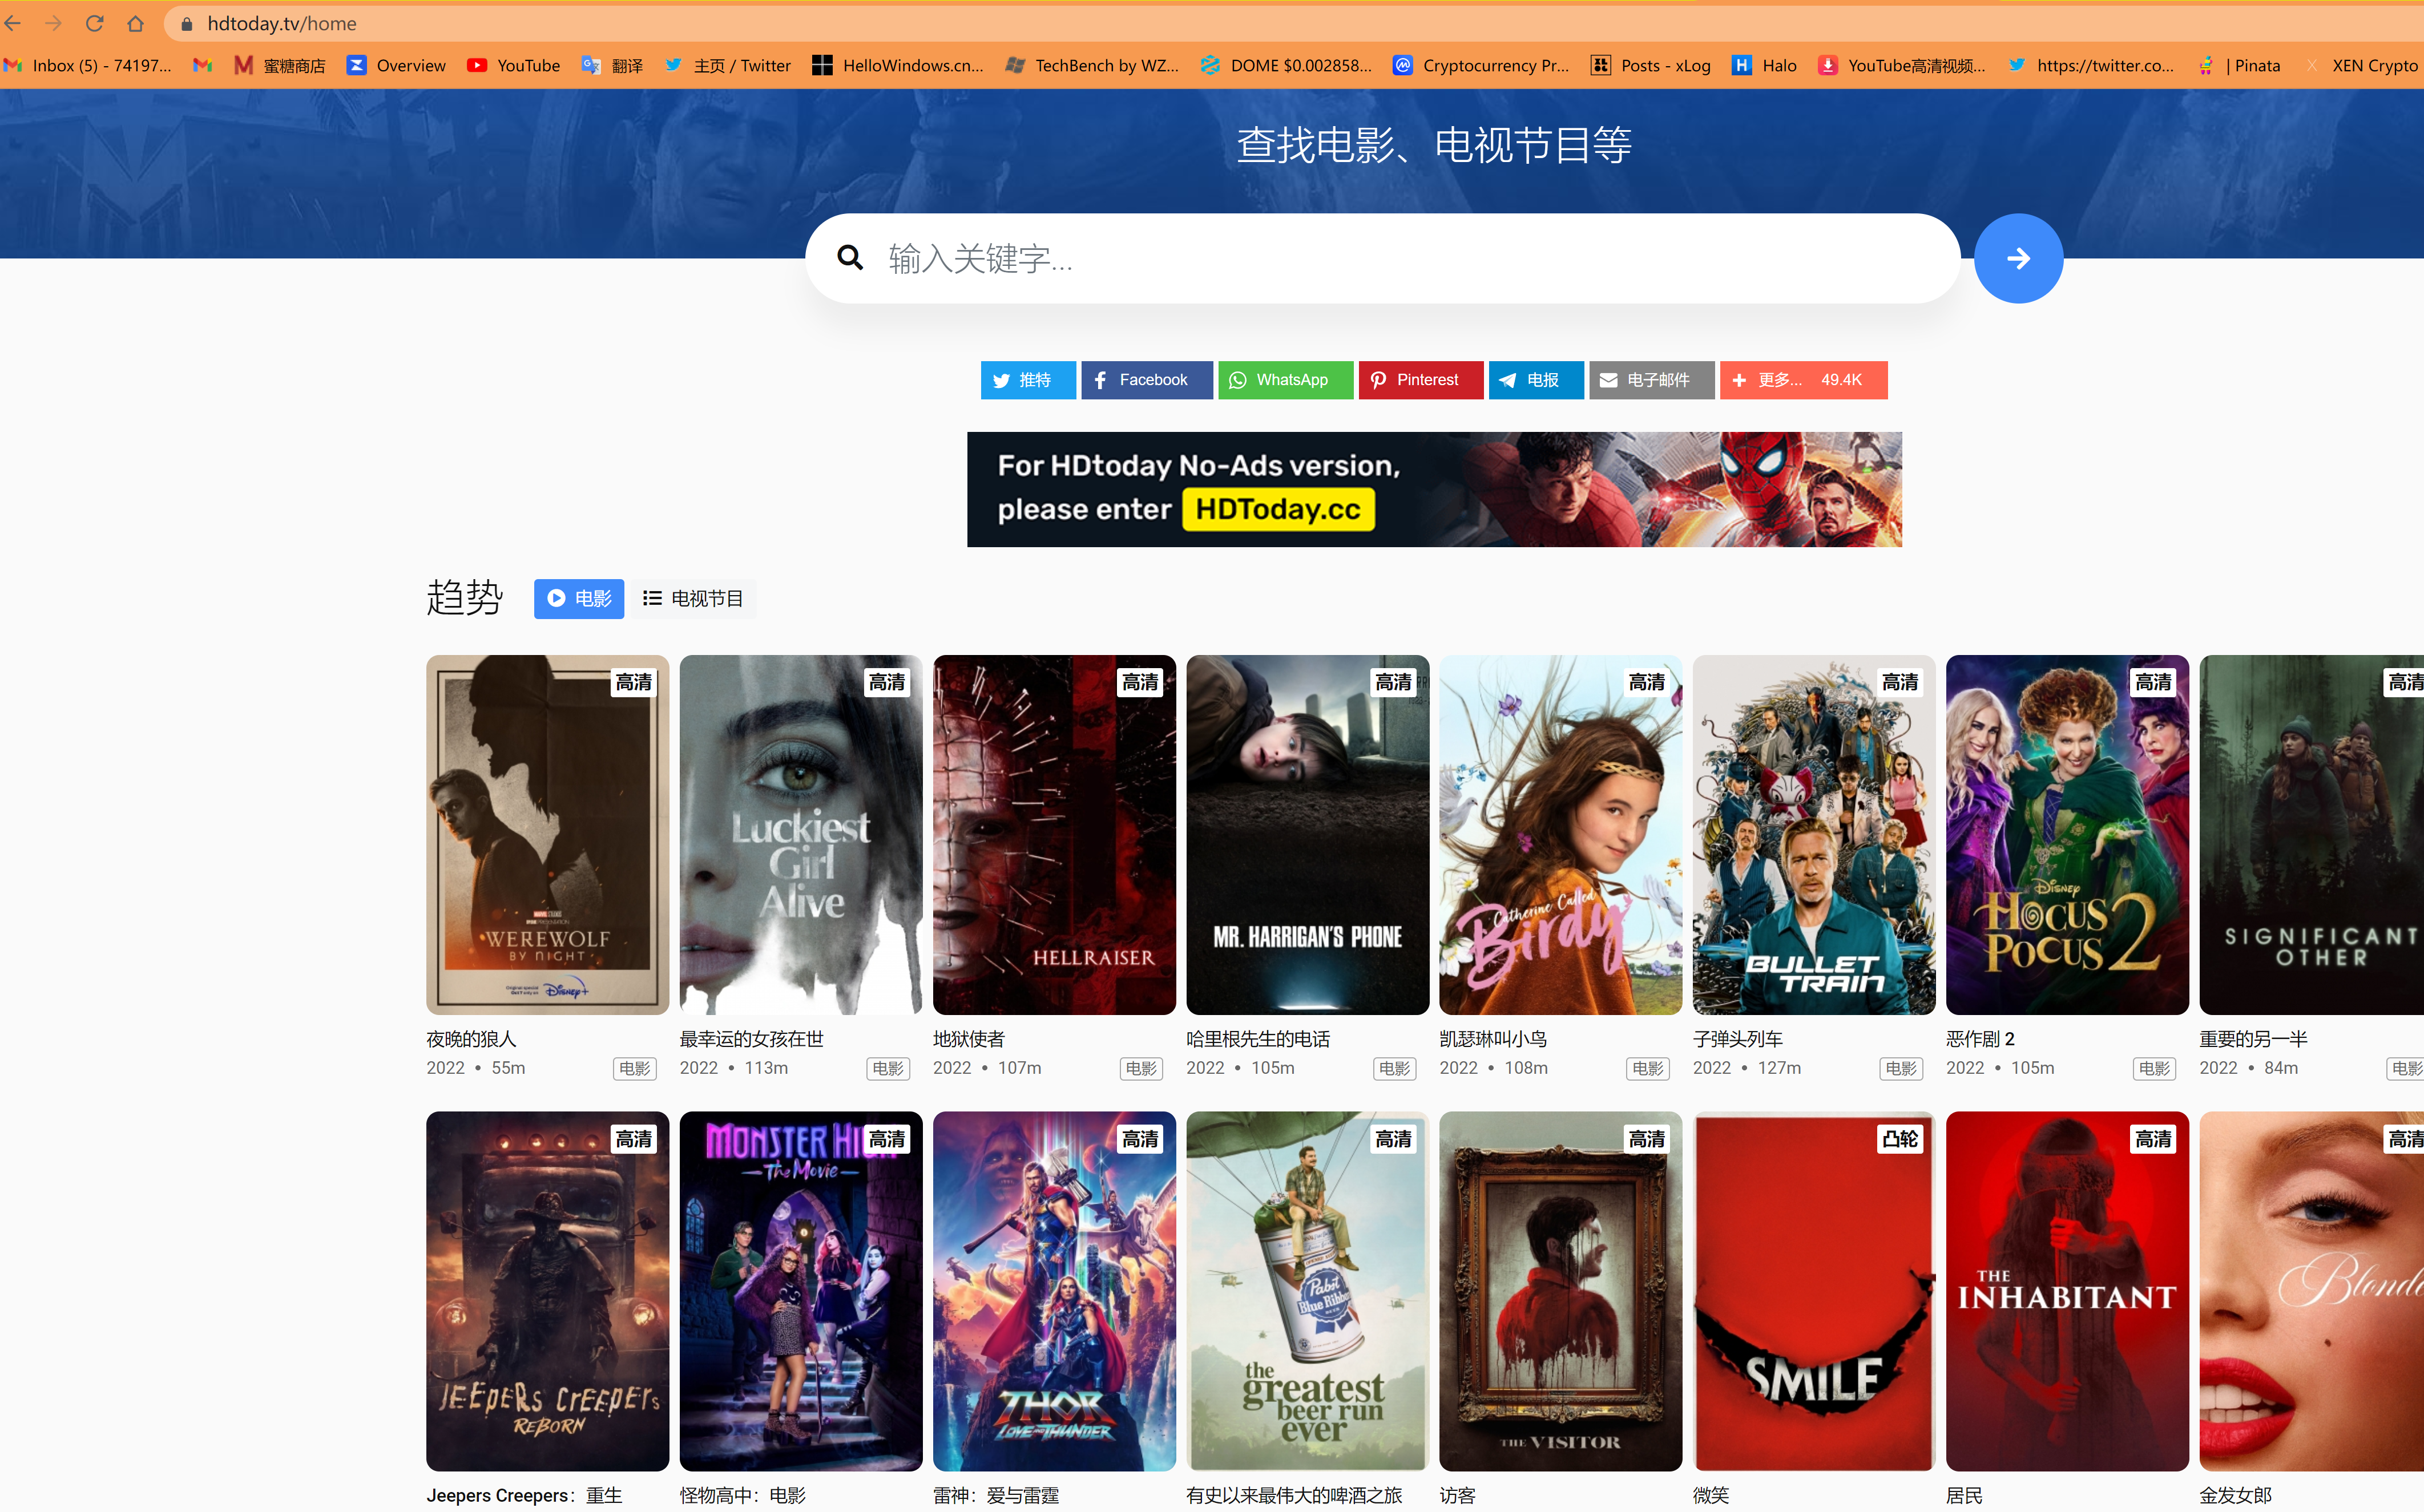This screenshot has height=1512, width=2424.
Task: Open Bullet Train movie poster
Action: click(x=1813, y=834)
